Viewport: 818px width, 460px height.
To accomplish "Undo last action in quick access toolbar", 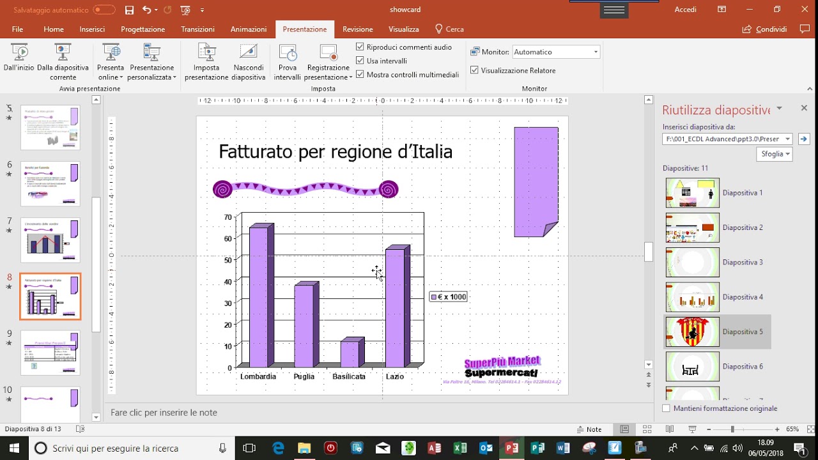I will click(x=147, y=10).
